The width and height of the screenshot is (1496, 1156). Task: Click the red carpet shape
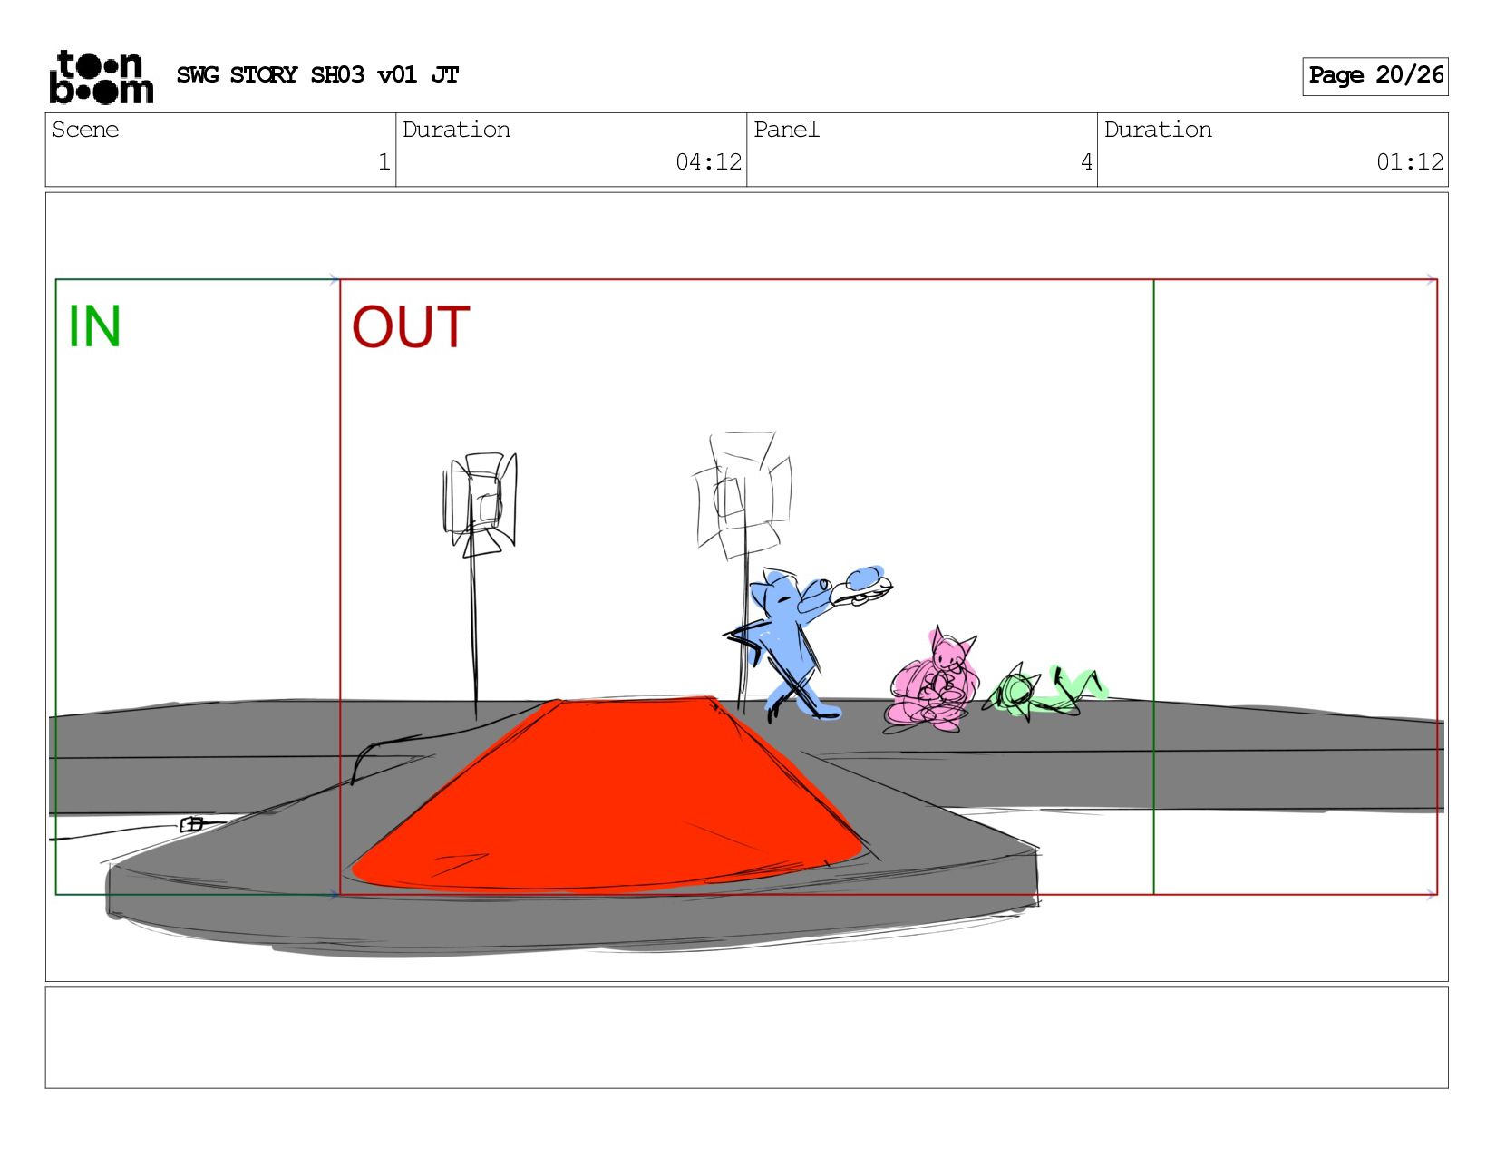[x=607, y=796]
